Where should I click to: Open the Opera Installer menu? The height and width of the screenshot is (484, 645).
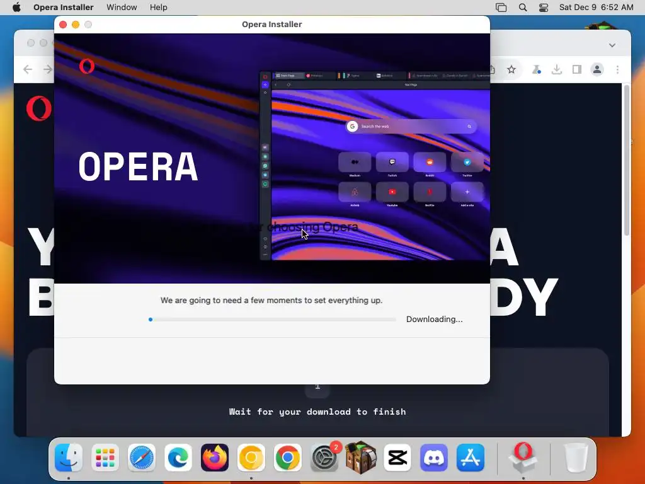pos(64,8)
